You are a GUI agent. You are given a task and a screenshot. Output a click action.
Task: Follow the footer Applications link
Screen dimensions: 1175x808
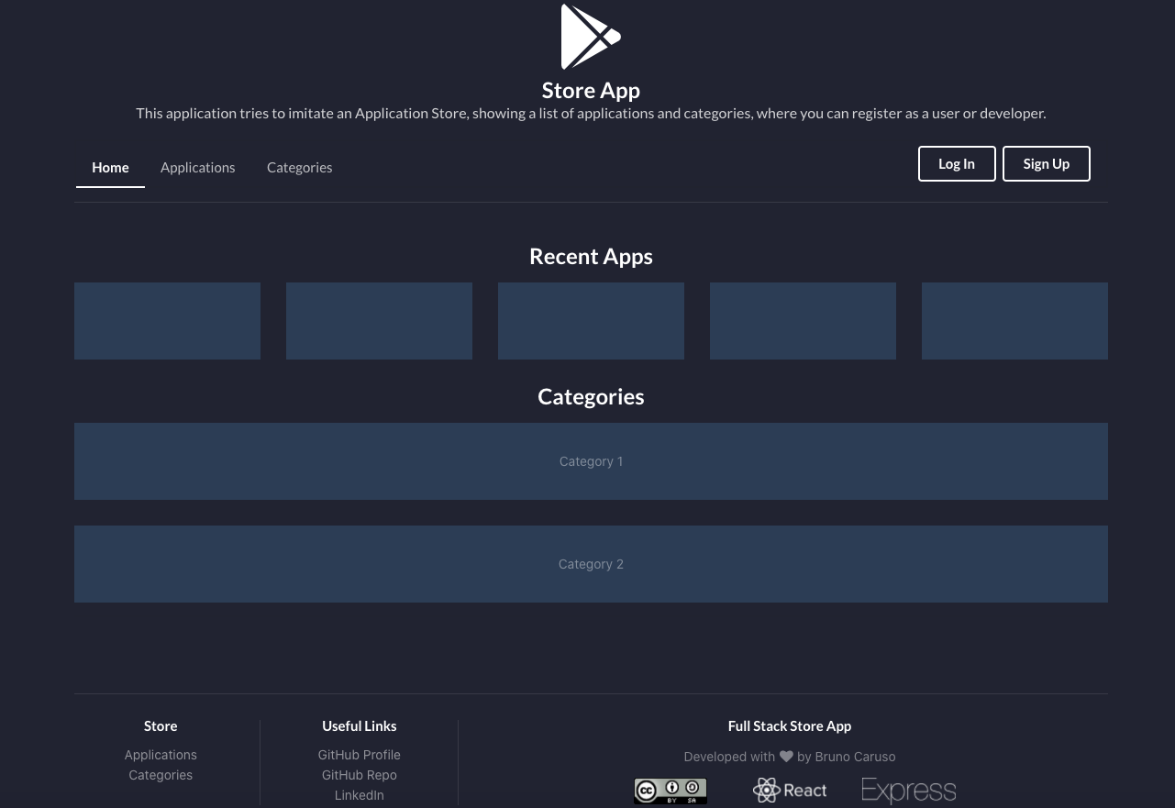(161, 755)
